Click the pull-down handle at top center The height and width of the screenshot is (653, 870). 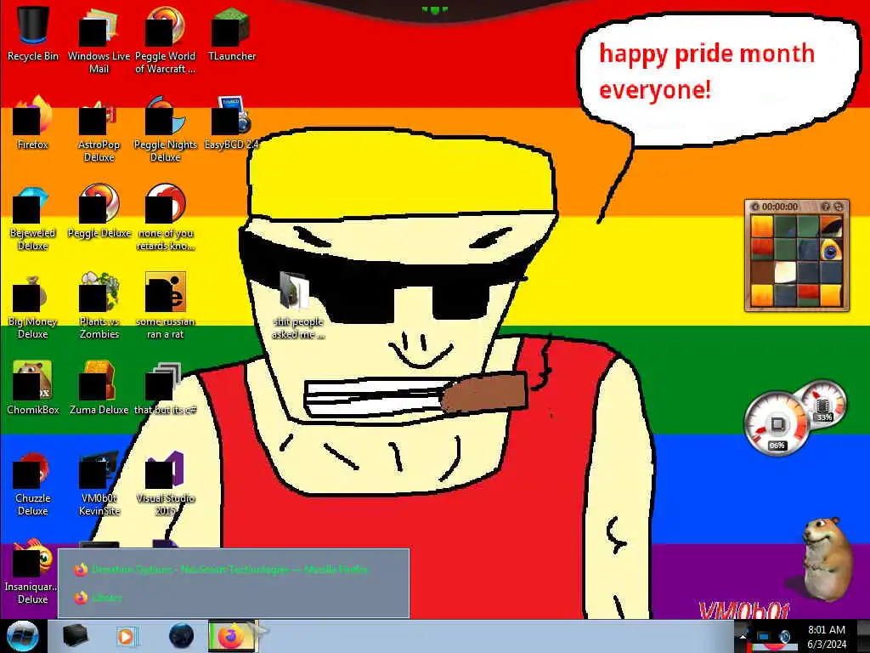435,9
